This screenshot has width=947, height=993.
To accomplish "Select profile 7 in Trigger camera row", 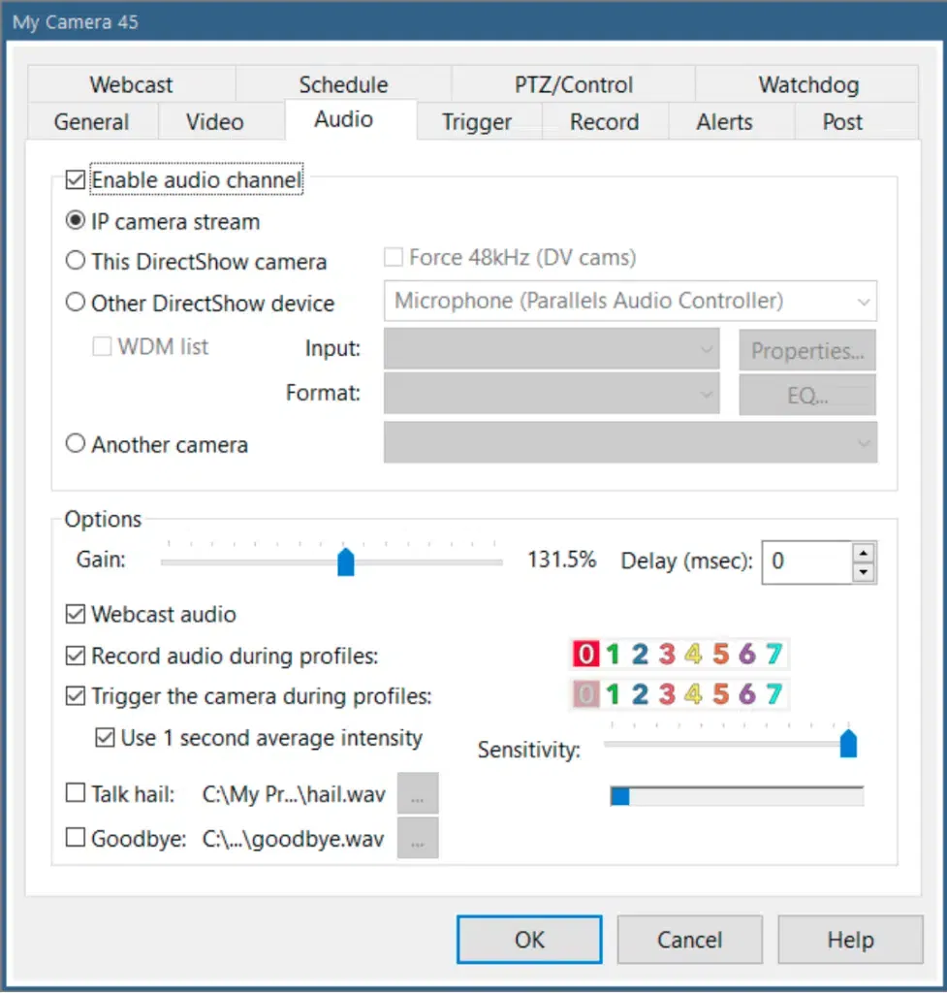I will tap(773, 694).
